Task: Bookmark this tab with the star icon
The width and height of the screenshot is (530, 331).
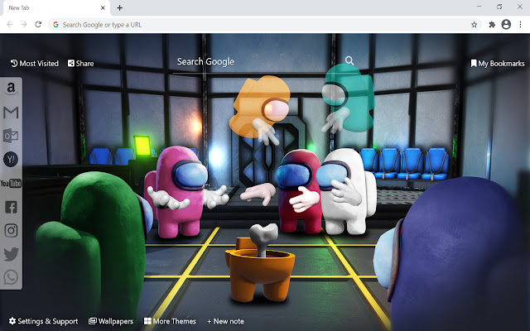Action: pyautogui.click(x=475, y=24)
